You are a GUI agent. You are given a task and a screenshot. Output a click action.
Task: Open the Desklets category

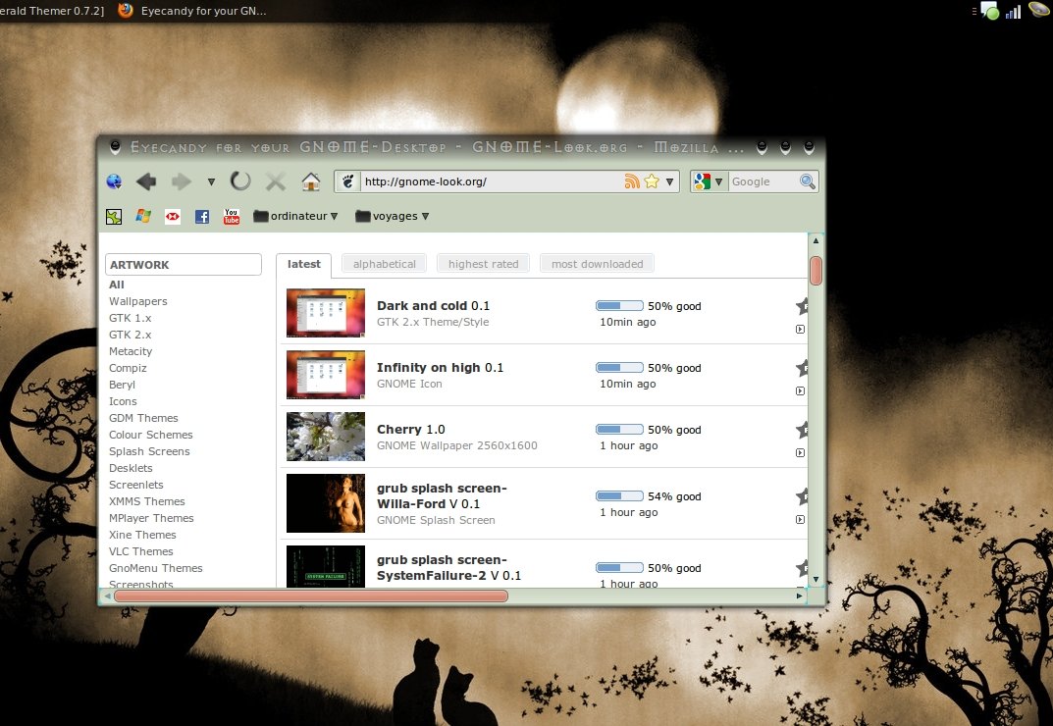(131, 468)
